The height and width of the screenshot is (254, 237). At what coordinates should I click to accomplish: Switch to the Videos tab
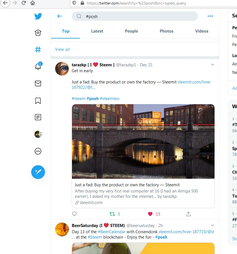[202, 31]
